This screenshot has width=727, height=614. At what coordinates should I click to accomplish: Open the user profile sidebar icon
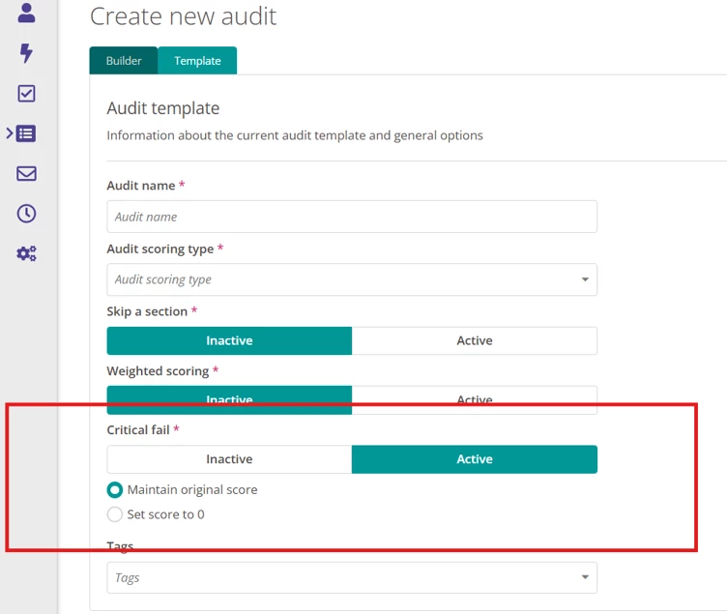tap(26, 13)
